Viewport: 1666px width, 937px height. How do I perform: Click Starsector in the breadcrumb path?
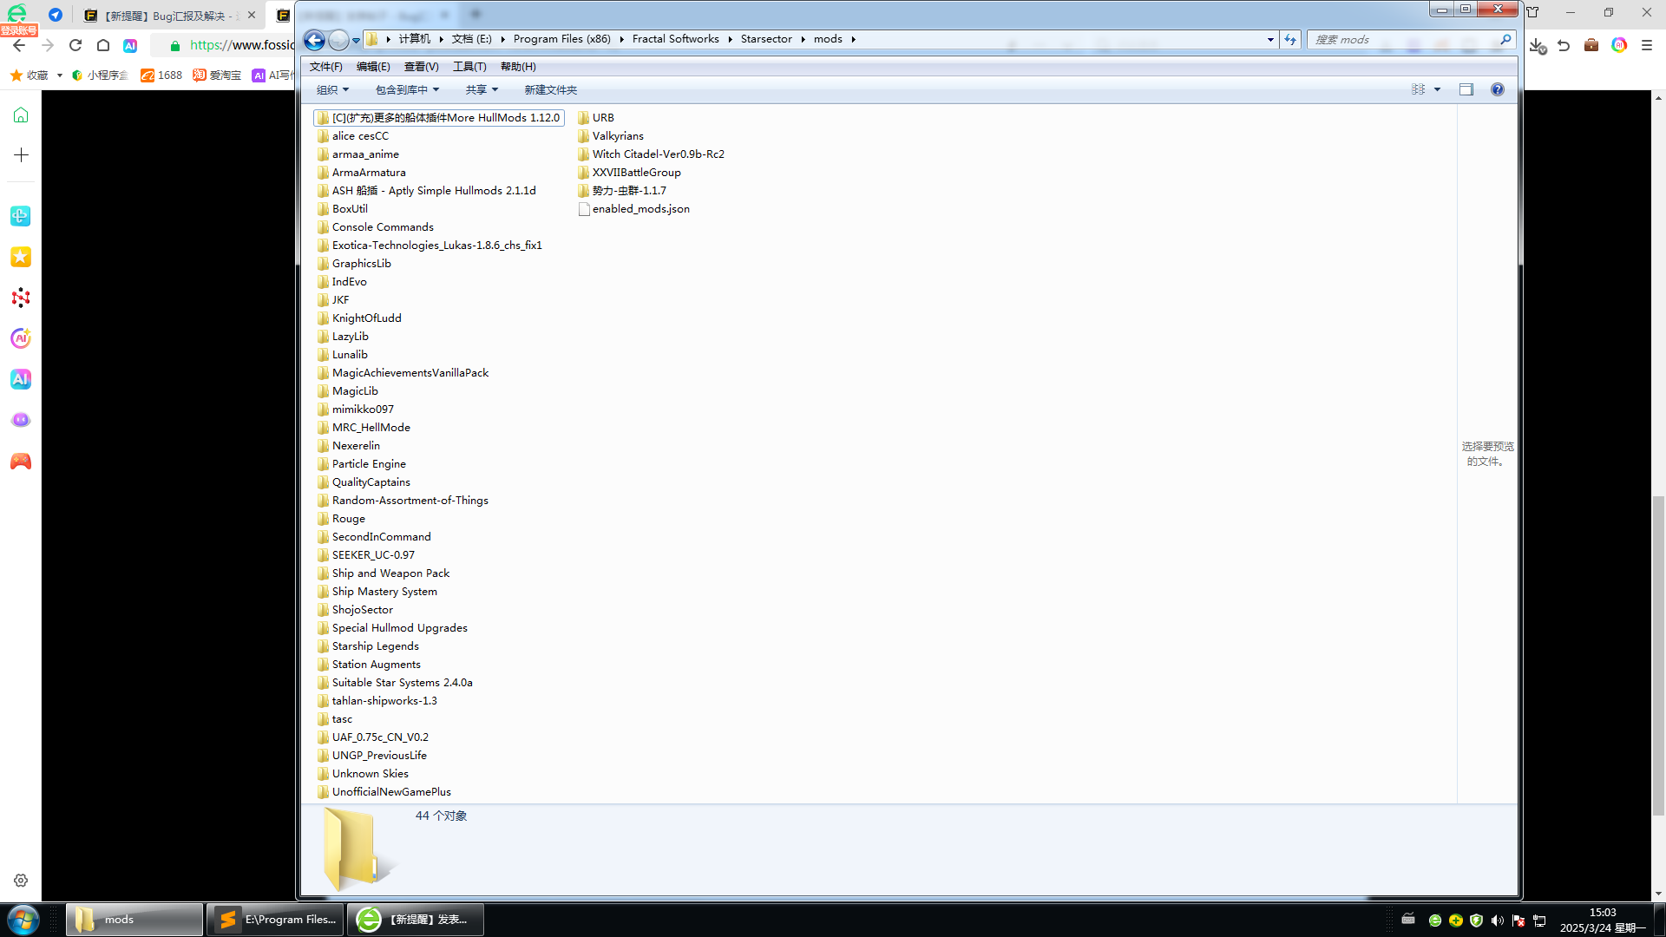point(765,39)
